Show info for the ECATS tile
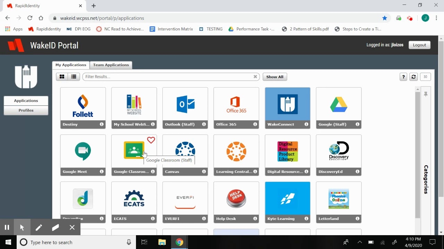Screen dimensions: 444x249 [153, 219]
